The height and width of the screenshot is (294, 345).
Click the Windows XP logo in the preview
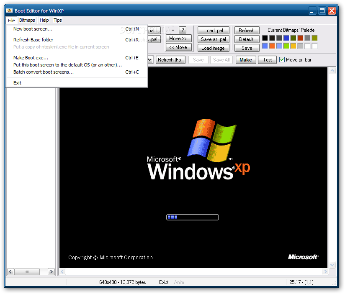click(198, 150)
